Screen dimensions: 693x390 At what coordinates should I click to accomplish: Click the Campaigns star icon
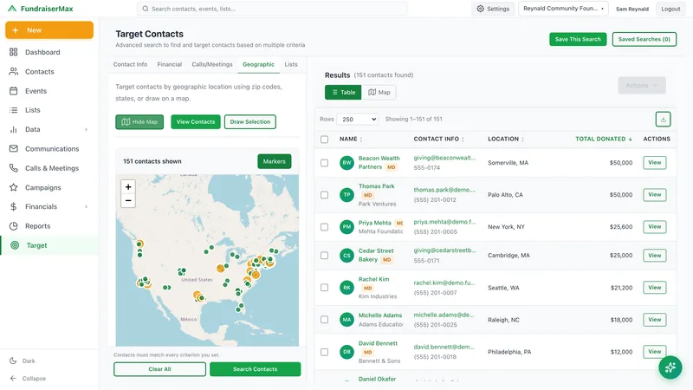pos(14,187)
